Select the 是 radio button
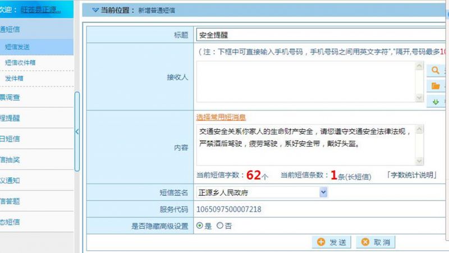The width and height of the screenshot is (449, 253). [199, 226]
